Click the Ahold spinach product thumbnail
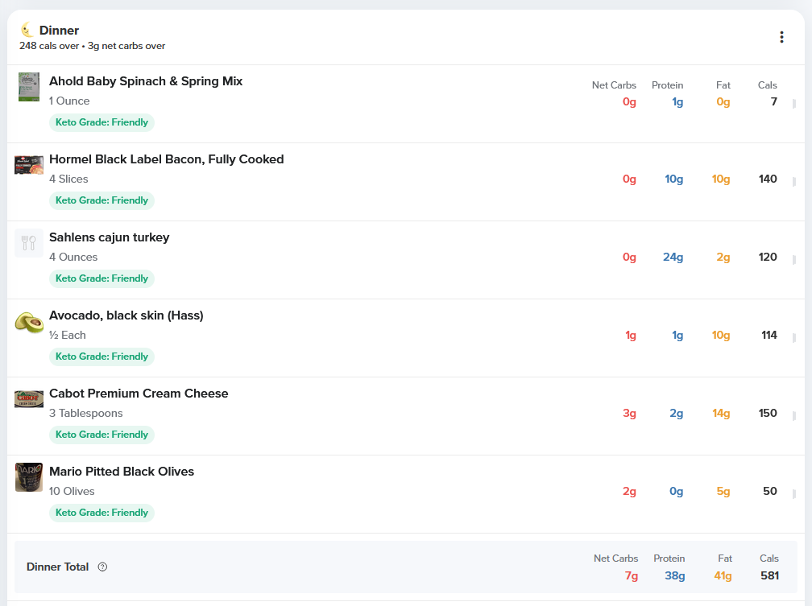 click(29, 87)
